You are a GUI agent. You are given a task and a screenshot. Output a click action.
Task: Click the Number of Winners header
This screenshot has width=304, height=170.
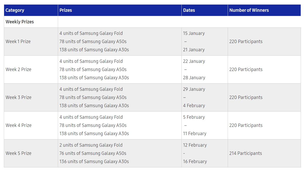[249, 10]
